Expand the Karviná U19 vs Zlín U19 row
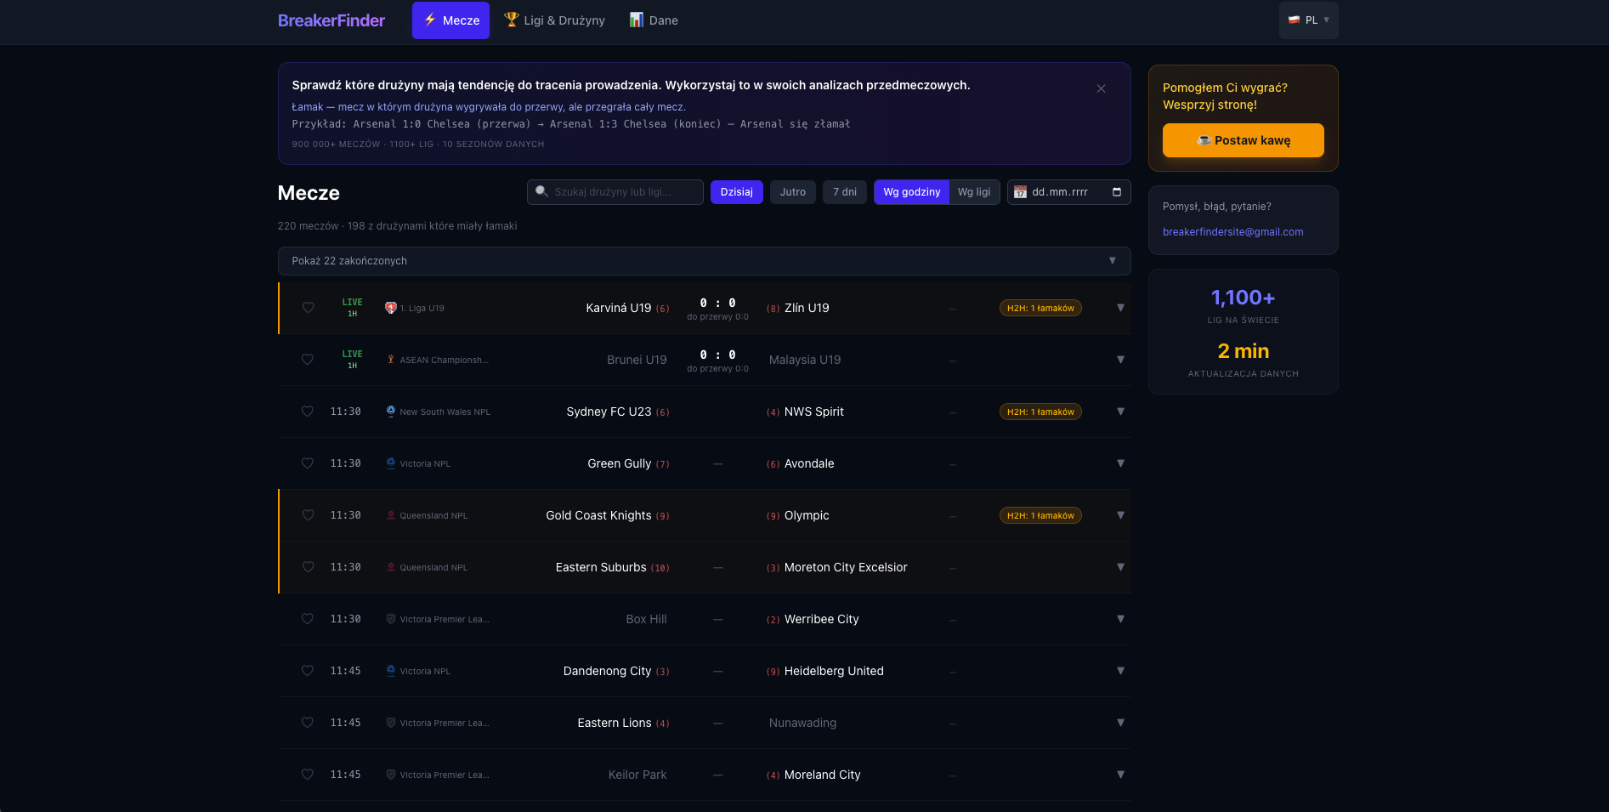Screen dimensions: 1609x812 pos(1120,308)
